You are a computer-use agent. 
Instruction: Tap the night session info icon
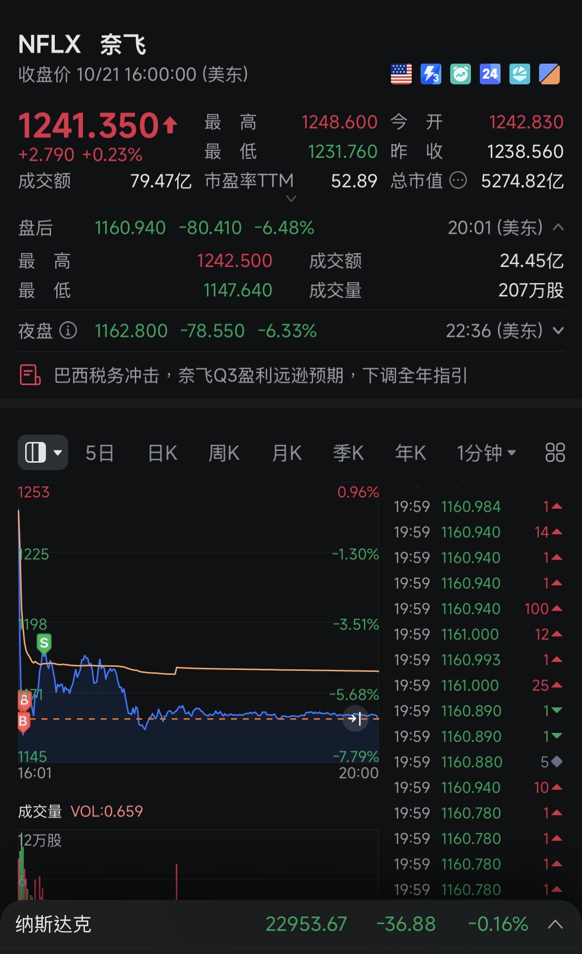coord(68,330)
